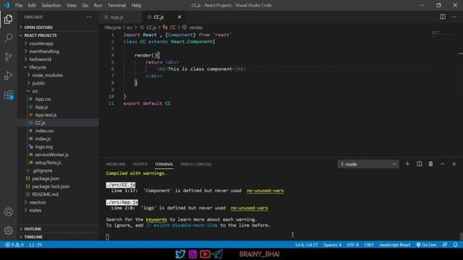This screenshot has height=260, width=463.
Task: Open index.js in the file tree
Action: pos(43,139)
